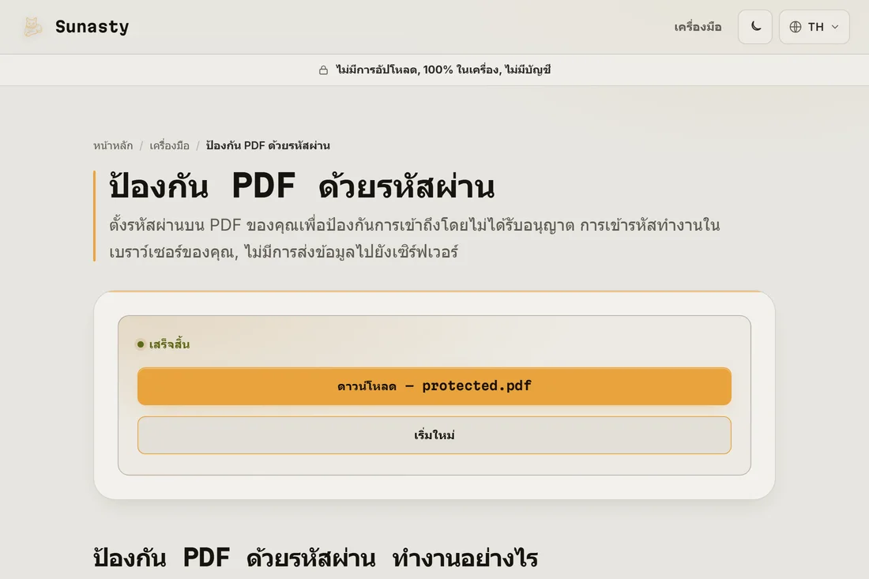Click the privacy banner text ไม่มีการอัปโหลด
This screenshot has height=579, width=869.
click(x=443, y=70)
